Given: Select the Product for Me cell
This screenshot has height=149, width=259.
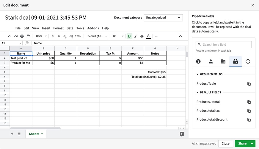Looking at the screenshot, I should coord(21,63).
